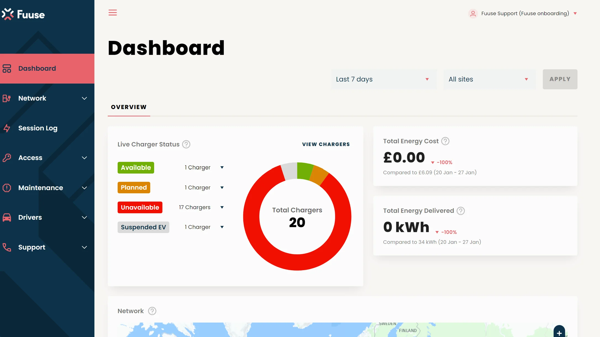The height and width of the screenshot is (337, 600).
Task: Click the grey Suspended EV donut segment
Action: [290, 172]
